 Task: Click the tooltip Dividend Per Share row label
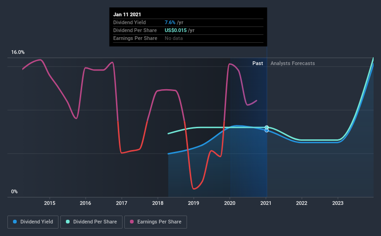pos(135,30)
